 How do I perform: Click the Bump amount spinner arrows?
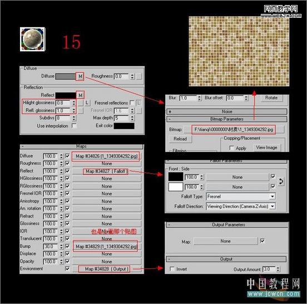61,247
